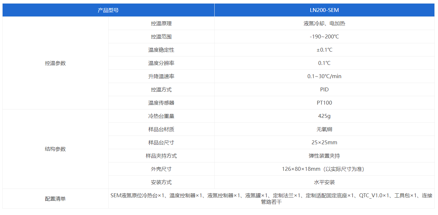This screenshot has width=438, height=215.
Task: Select the 无氧铜 material value
Action: [x=324, y=129]
